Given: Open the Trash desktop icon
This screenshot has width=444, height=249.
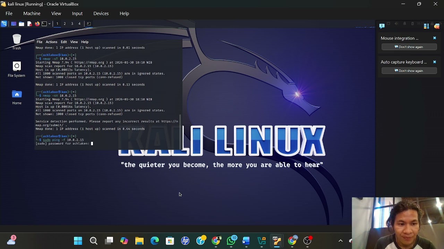Looking at the screenshot, I should pos(17,42).
